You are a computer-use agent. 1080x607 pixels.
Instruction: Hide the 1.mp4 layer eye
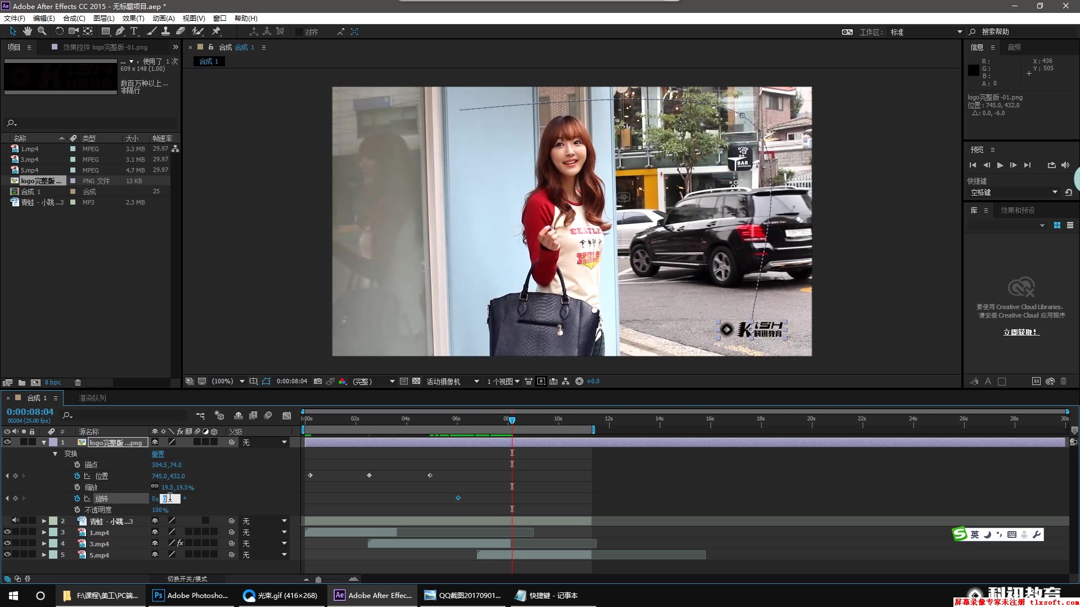pos(7,532)
